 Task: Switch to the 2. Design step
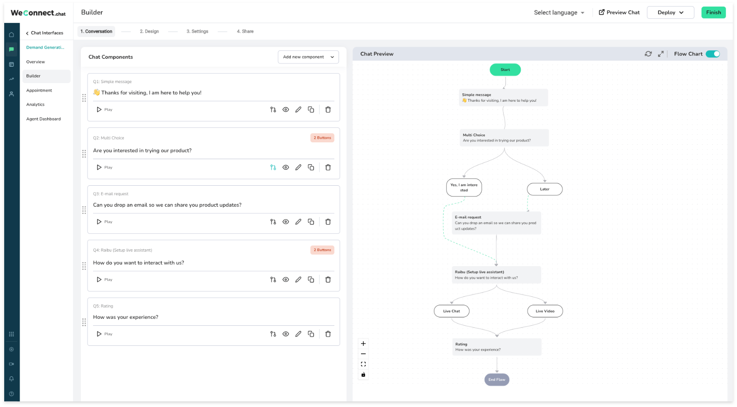click(x=149, y=32)
